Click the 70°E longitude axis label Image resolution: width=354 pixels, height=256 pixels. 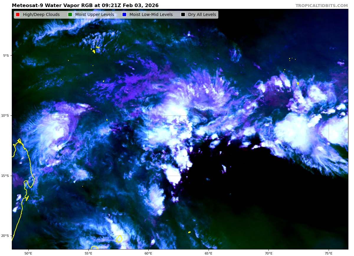(268, 253)
